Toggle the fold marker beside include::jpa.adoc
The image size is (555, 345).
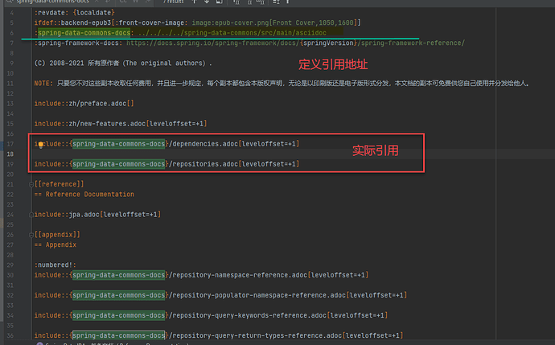(x=31, y=215)
